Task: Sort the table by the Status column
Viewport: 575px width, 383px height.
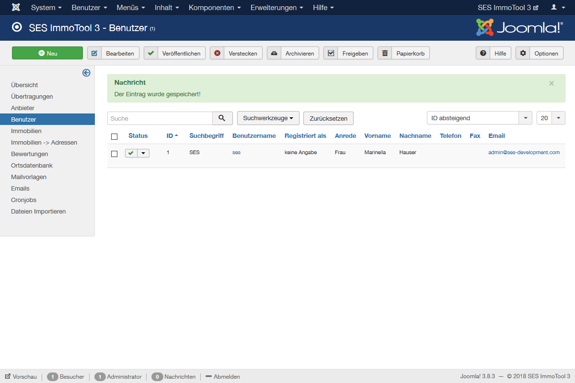Action: pyautogui.click(x=138, y=136)
